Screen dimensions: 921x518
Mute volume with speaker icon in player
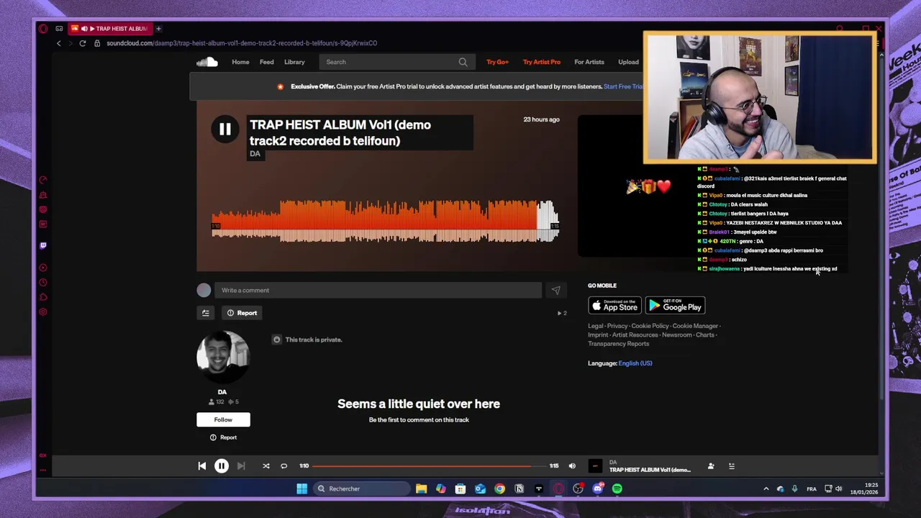tap(572, 466)
